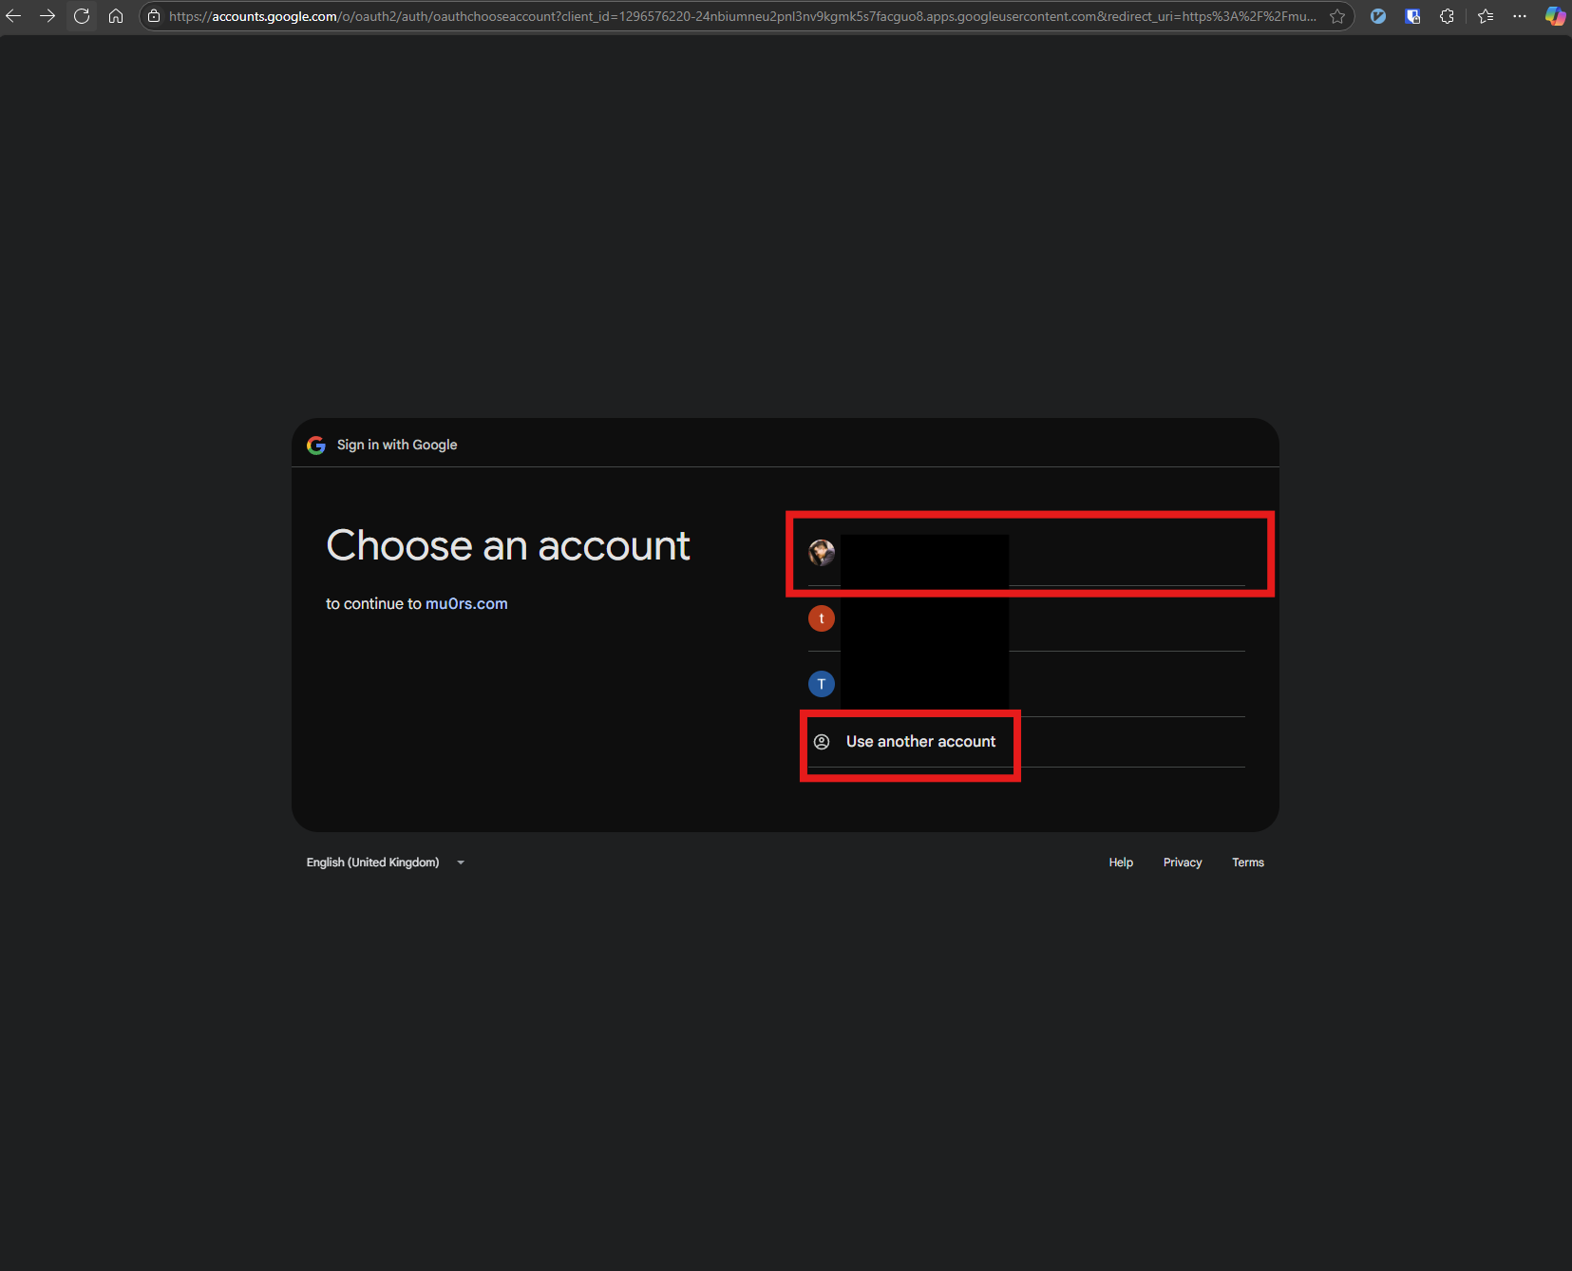This screenshot has width=1572, height=1271.
Task: Refresh the current page
Action: 82,16
